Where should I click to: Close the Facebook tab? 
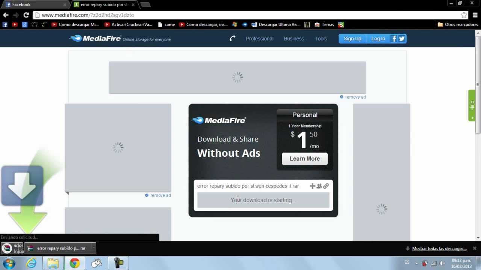tap(65, 4)
